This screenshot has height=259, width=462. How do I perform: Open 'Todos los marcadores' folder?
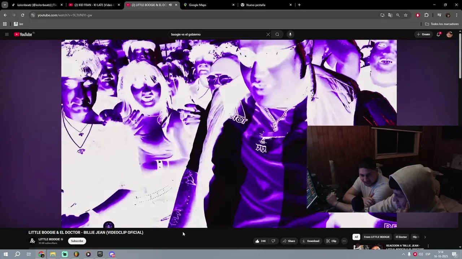(442, 24)
